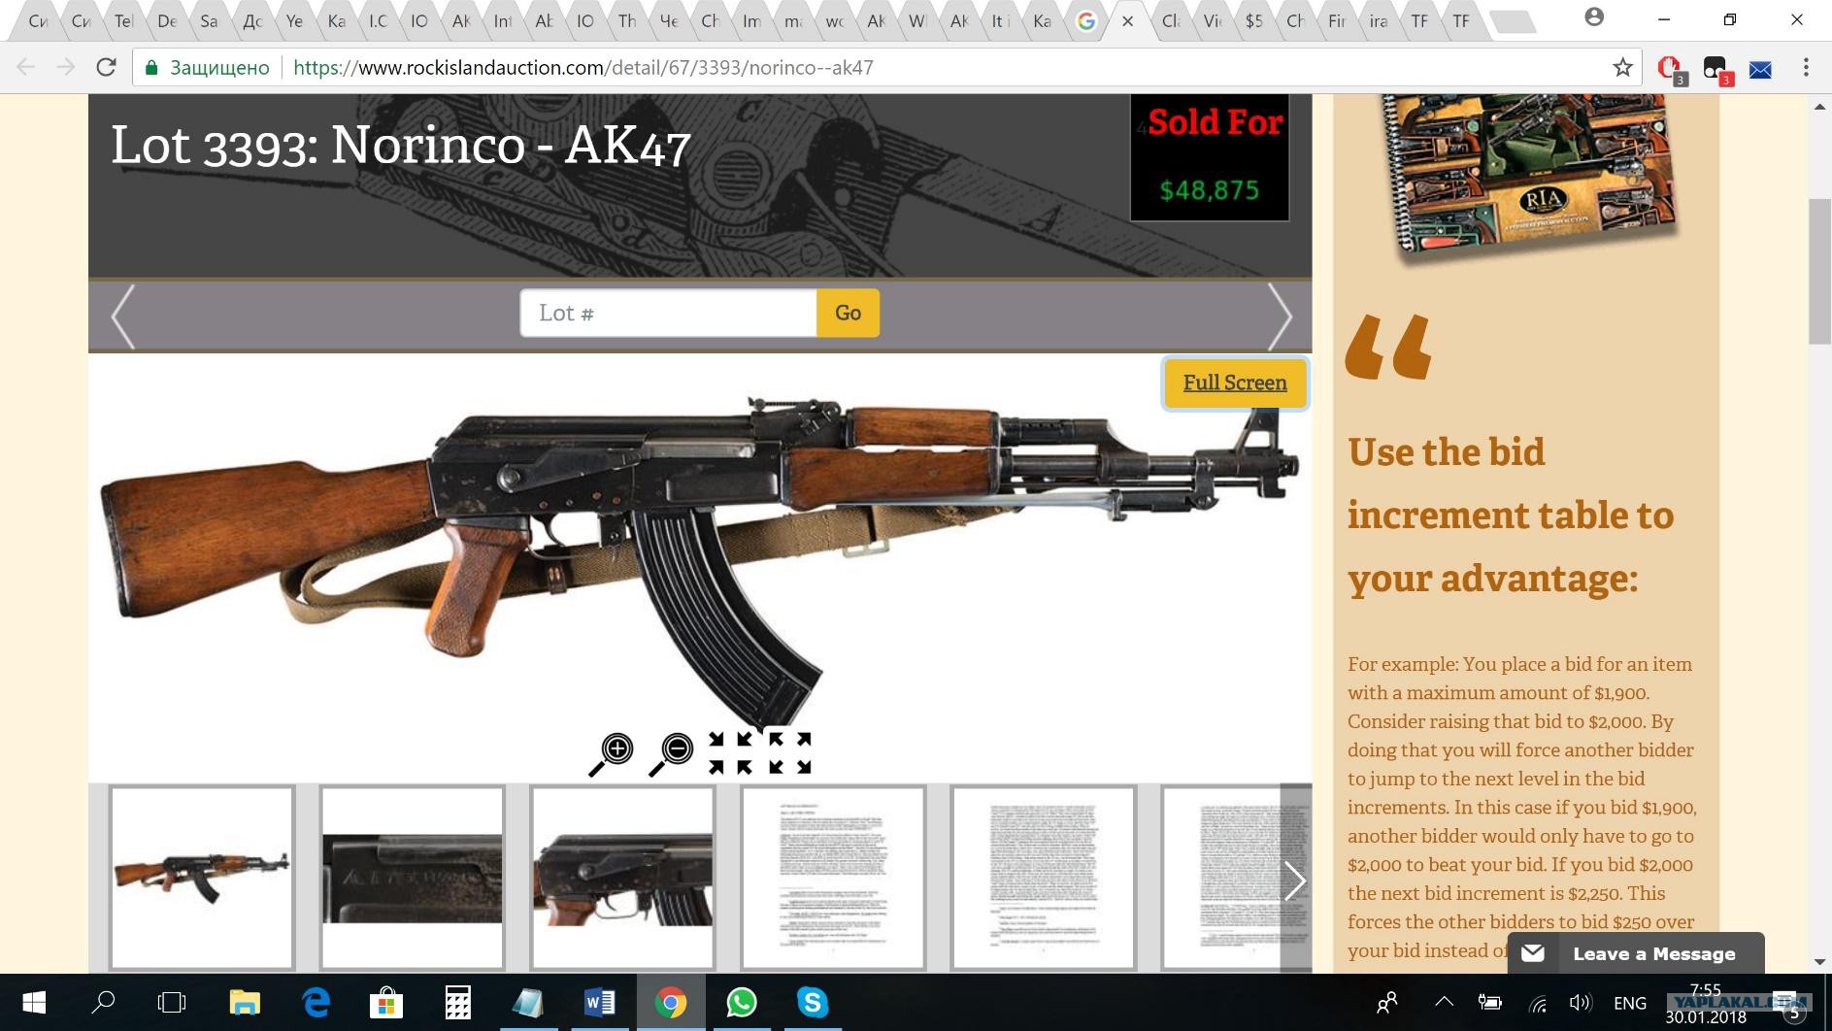Expand the image with the outward arrows icon
Image resolution: width=1832 pixels, height=1031 pixels.
pos(790,753)
